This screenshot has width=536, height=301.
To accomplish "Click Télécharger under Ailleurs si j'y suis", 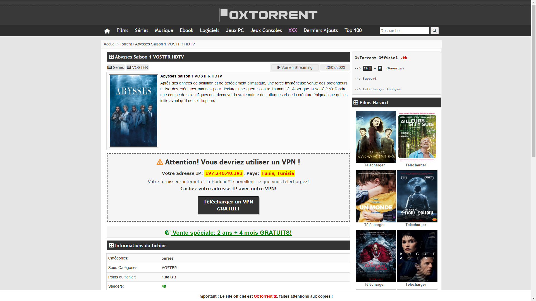I will (x=416, y=165).
